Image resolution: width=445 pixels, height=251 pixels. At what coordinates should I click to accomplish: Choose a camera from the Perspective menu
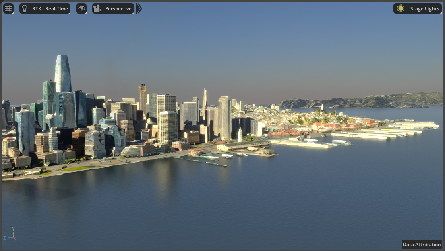tap(118, 8)
